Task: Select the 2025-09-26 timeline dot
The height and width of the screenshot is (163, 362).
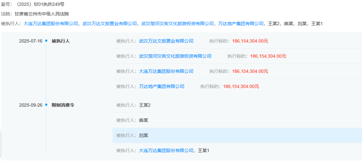Action: pyautogui.click(x=46, y=105)
